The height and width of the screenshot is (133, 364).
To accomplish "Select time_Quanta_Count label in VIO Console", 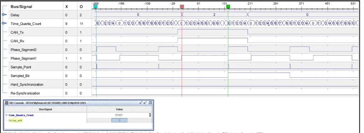I will pyautogui.click(x=21, y=115).
